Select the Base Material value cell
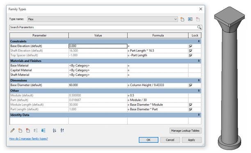The width and height of the screenshot is (251, 153). tap(98, 66)
